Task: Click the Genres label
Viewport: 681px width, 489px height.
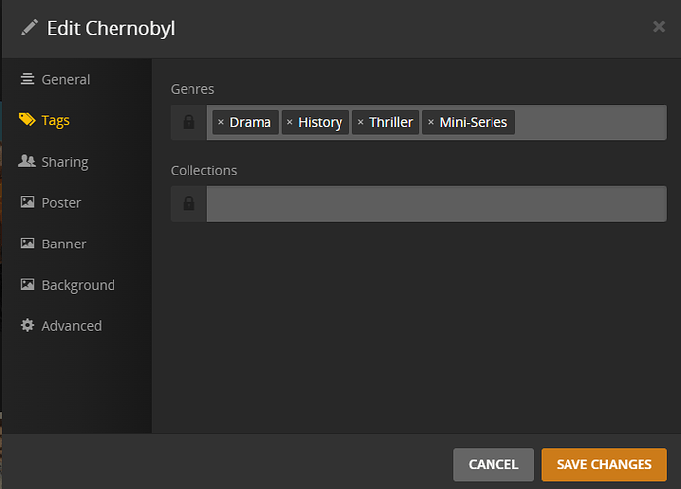Action: click(x=192, y=89)
